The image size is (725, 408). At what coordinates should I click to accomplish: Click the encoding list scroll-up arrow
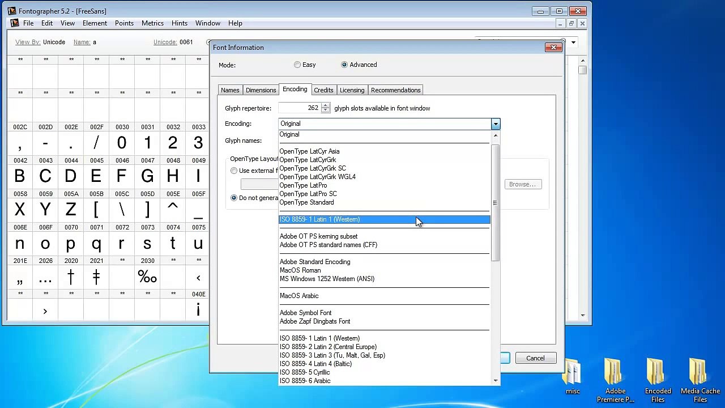pyautogui.click(x=496, y=135)
